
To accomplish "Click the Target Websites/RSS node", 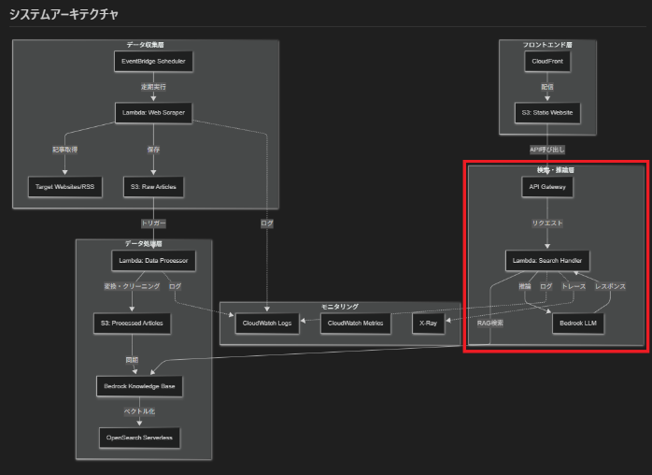I will tap(64, 188).
